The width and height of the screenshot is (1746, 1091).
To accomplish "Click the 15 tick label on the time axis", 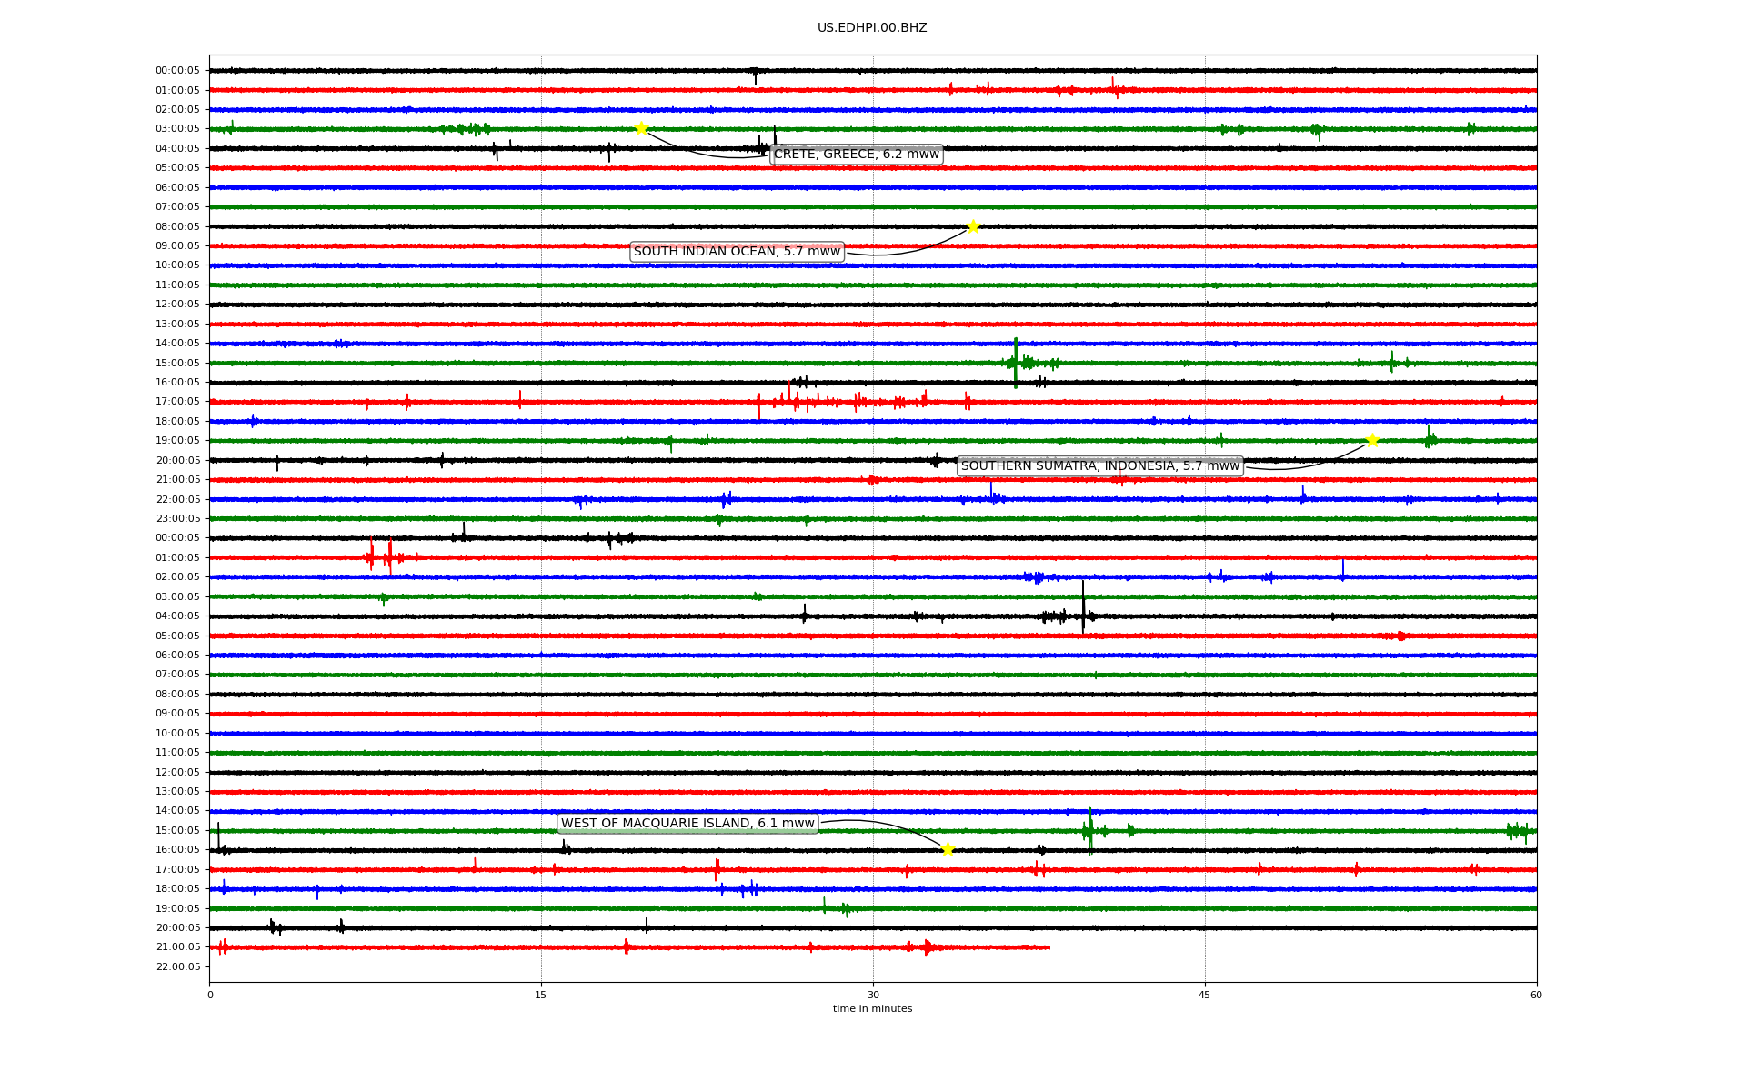I will coord(541,995).
